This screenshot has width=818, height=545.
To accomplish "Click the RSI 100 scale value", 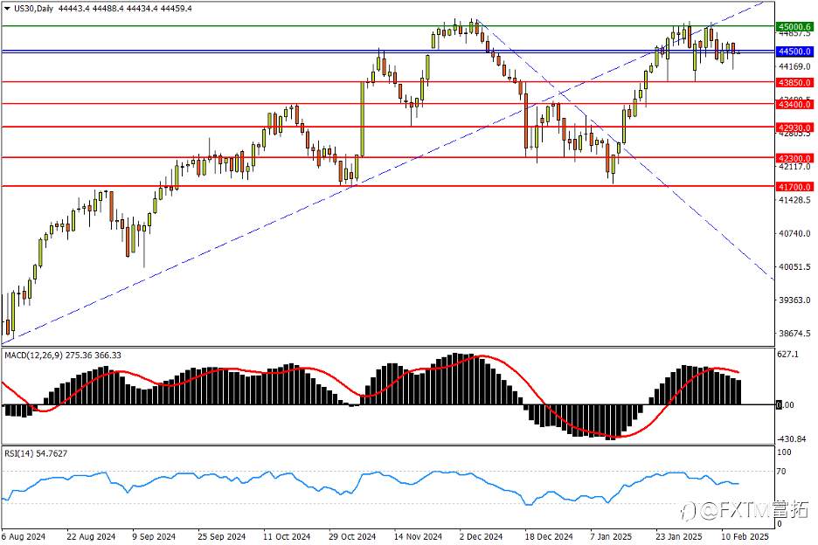I will [784, 452].
